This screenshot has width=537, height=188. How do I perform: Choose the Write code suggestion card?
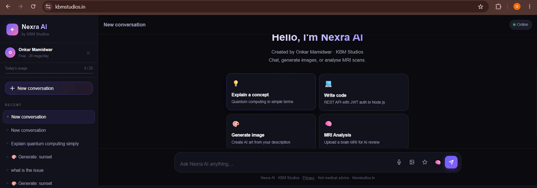(x=363, y=92)
